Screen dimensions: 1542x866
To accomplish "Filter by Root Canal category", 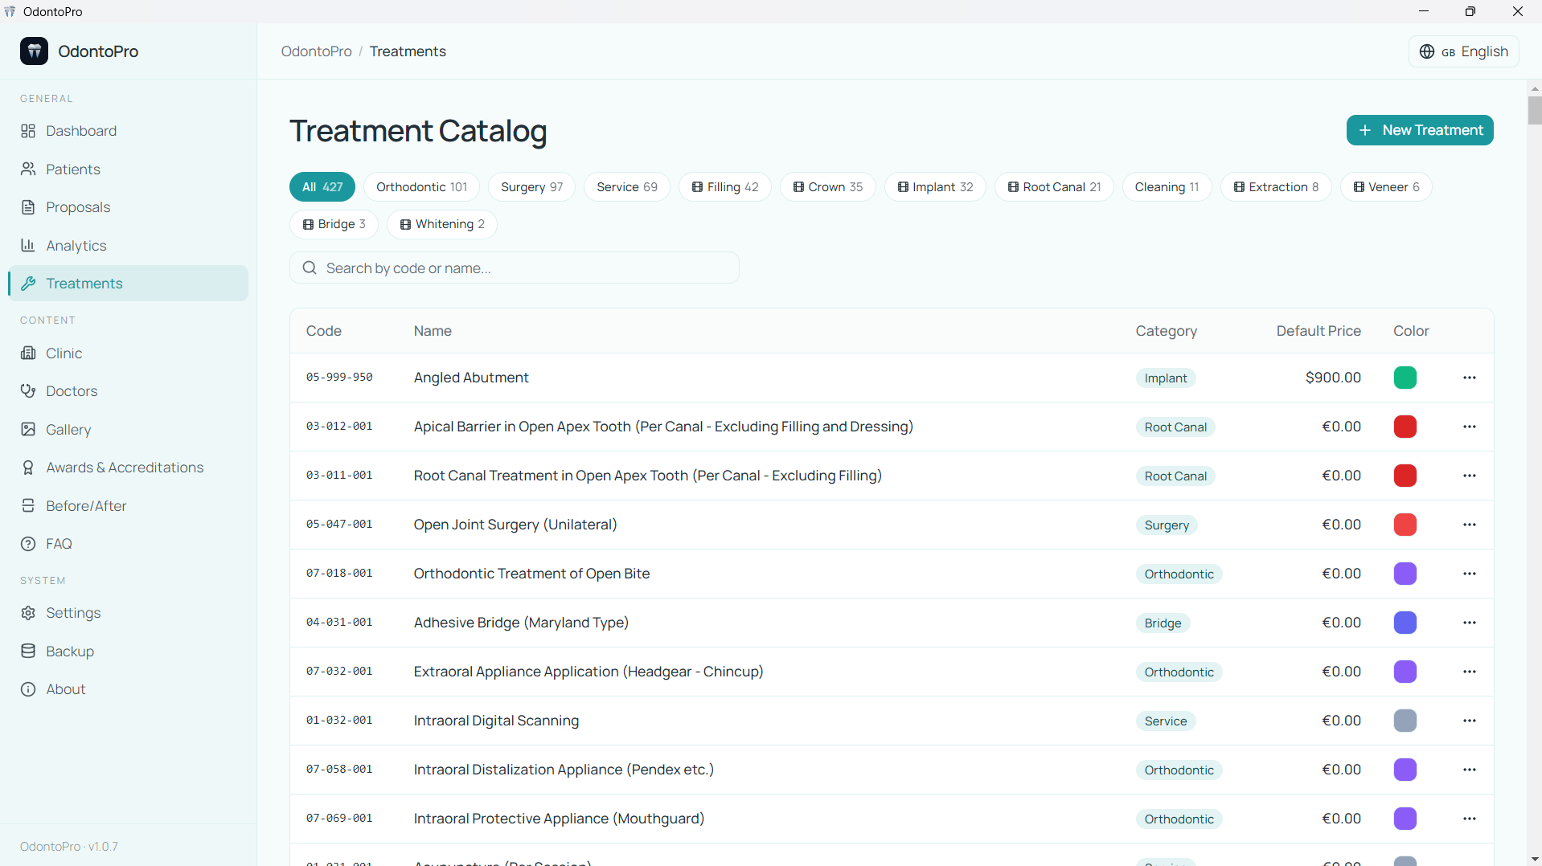I will coord(1054,187).
